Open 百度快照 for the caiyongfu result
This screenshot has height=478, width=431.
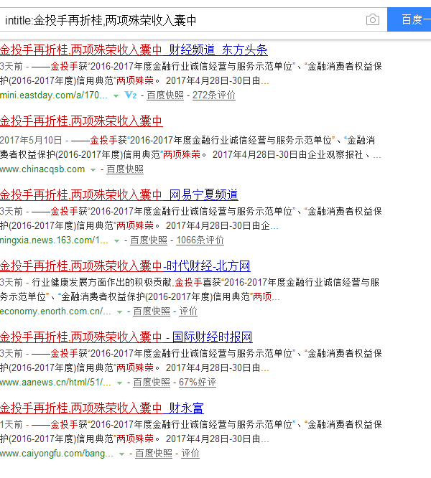point(154,454)
